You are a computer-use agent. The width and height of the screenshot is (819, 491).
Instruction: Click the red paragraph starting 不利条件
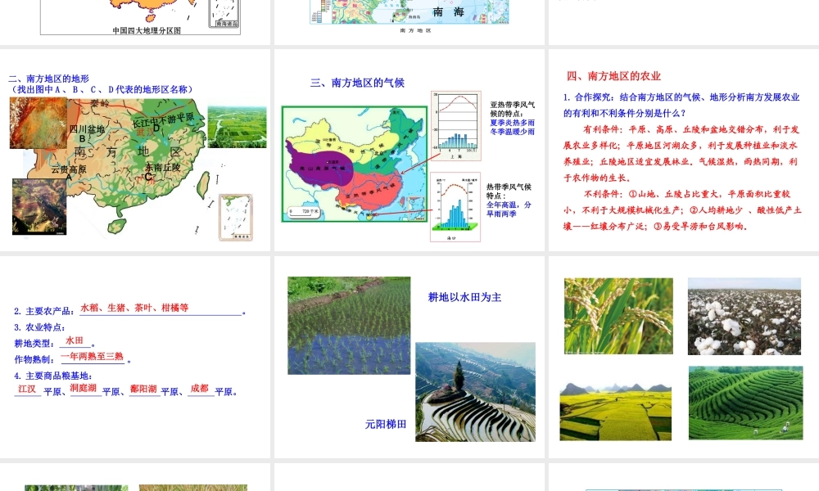[x=682, y=209]
